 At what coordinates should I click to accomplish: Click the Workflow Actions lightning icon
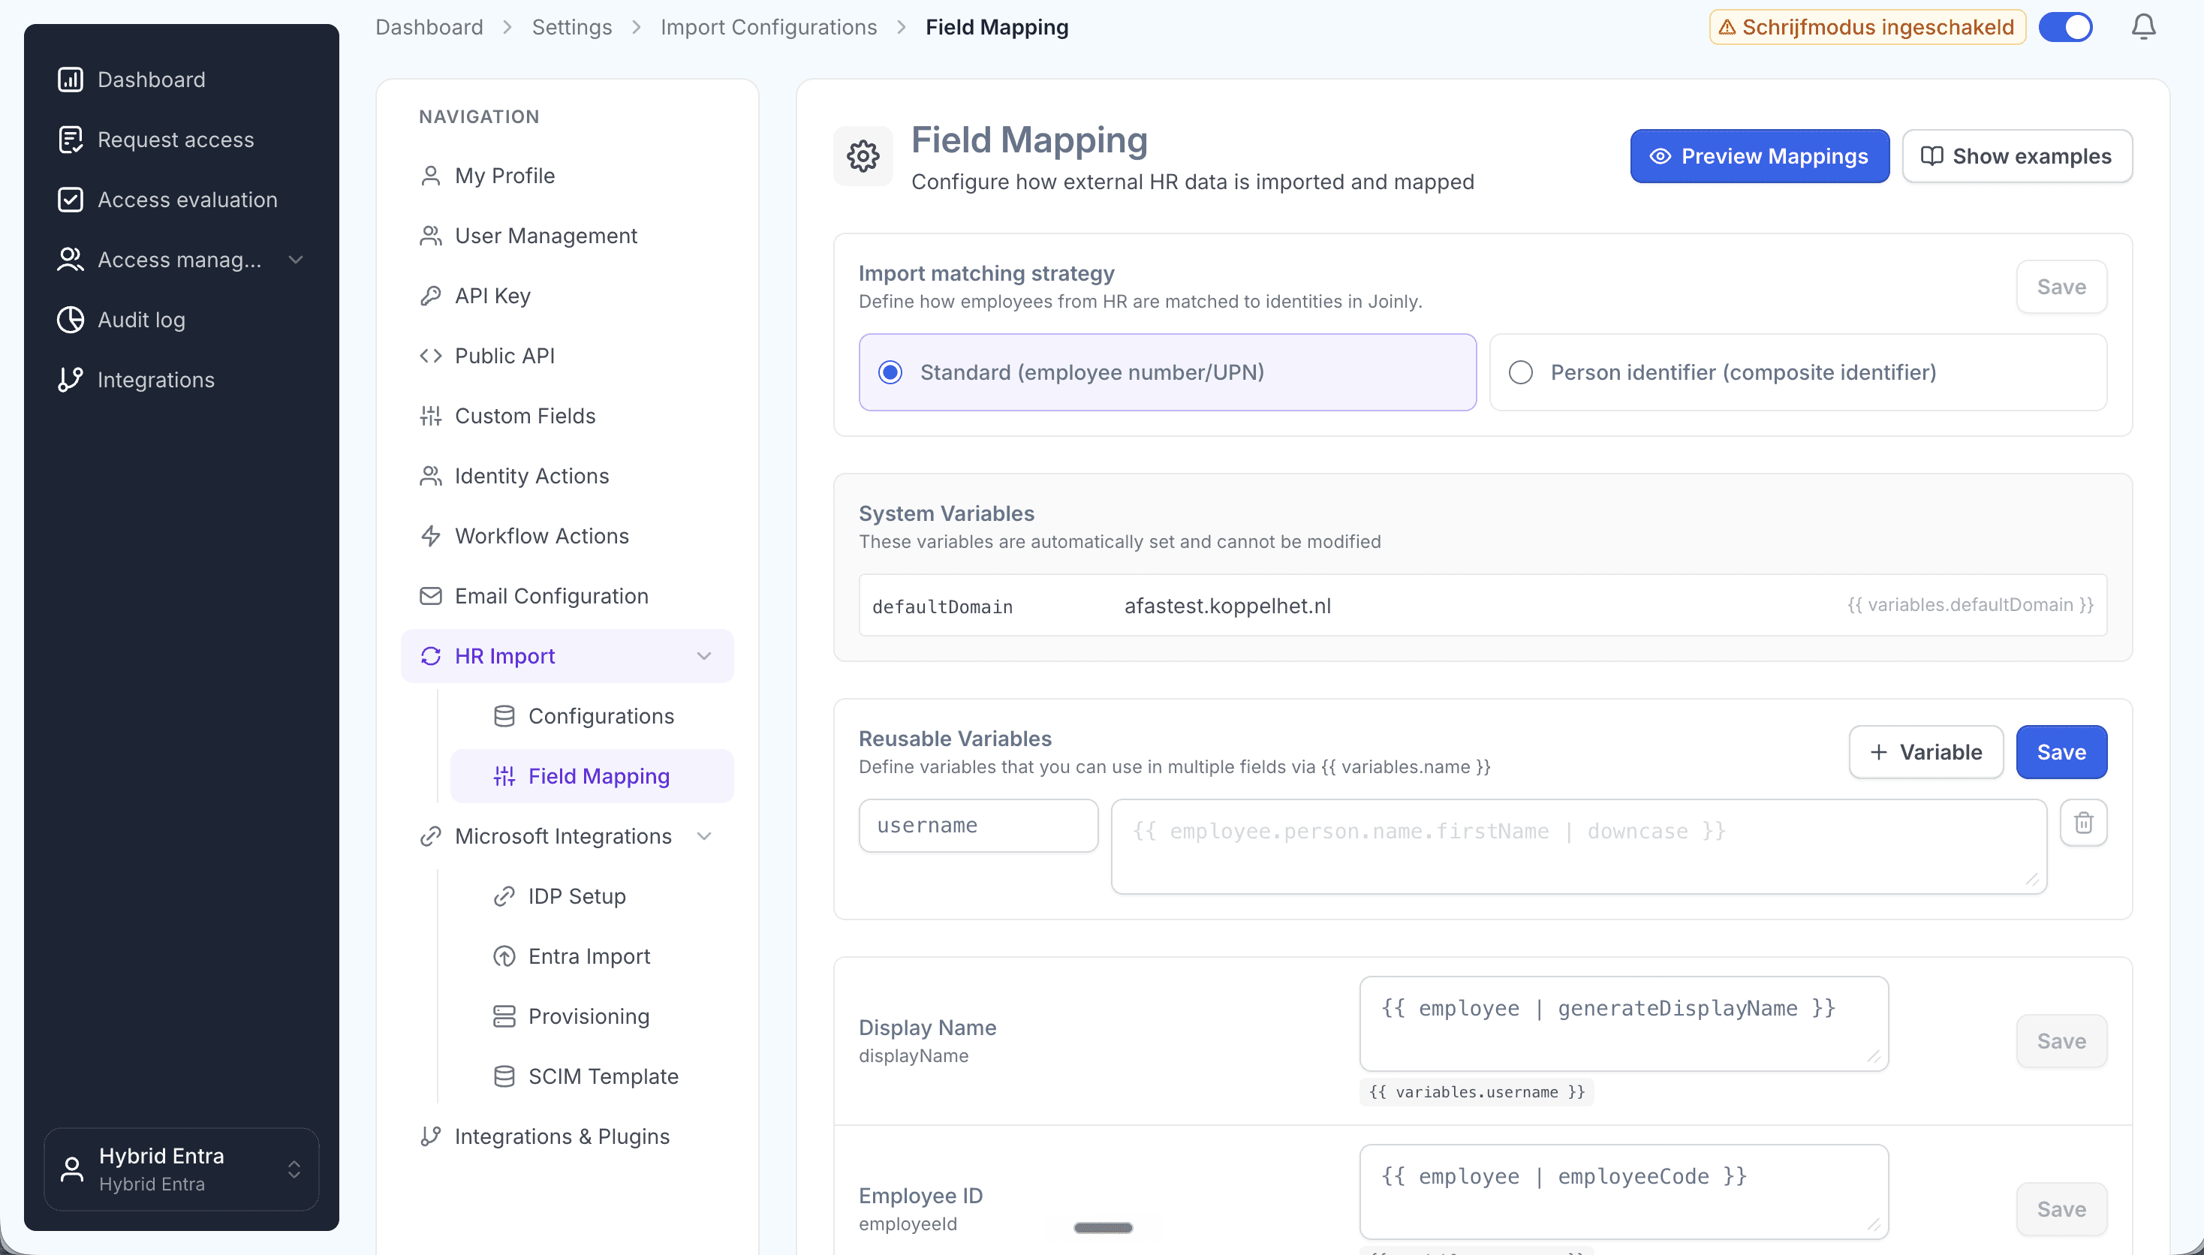(430, 536)
